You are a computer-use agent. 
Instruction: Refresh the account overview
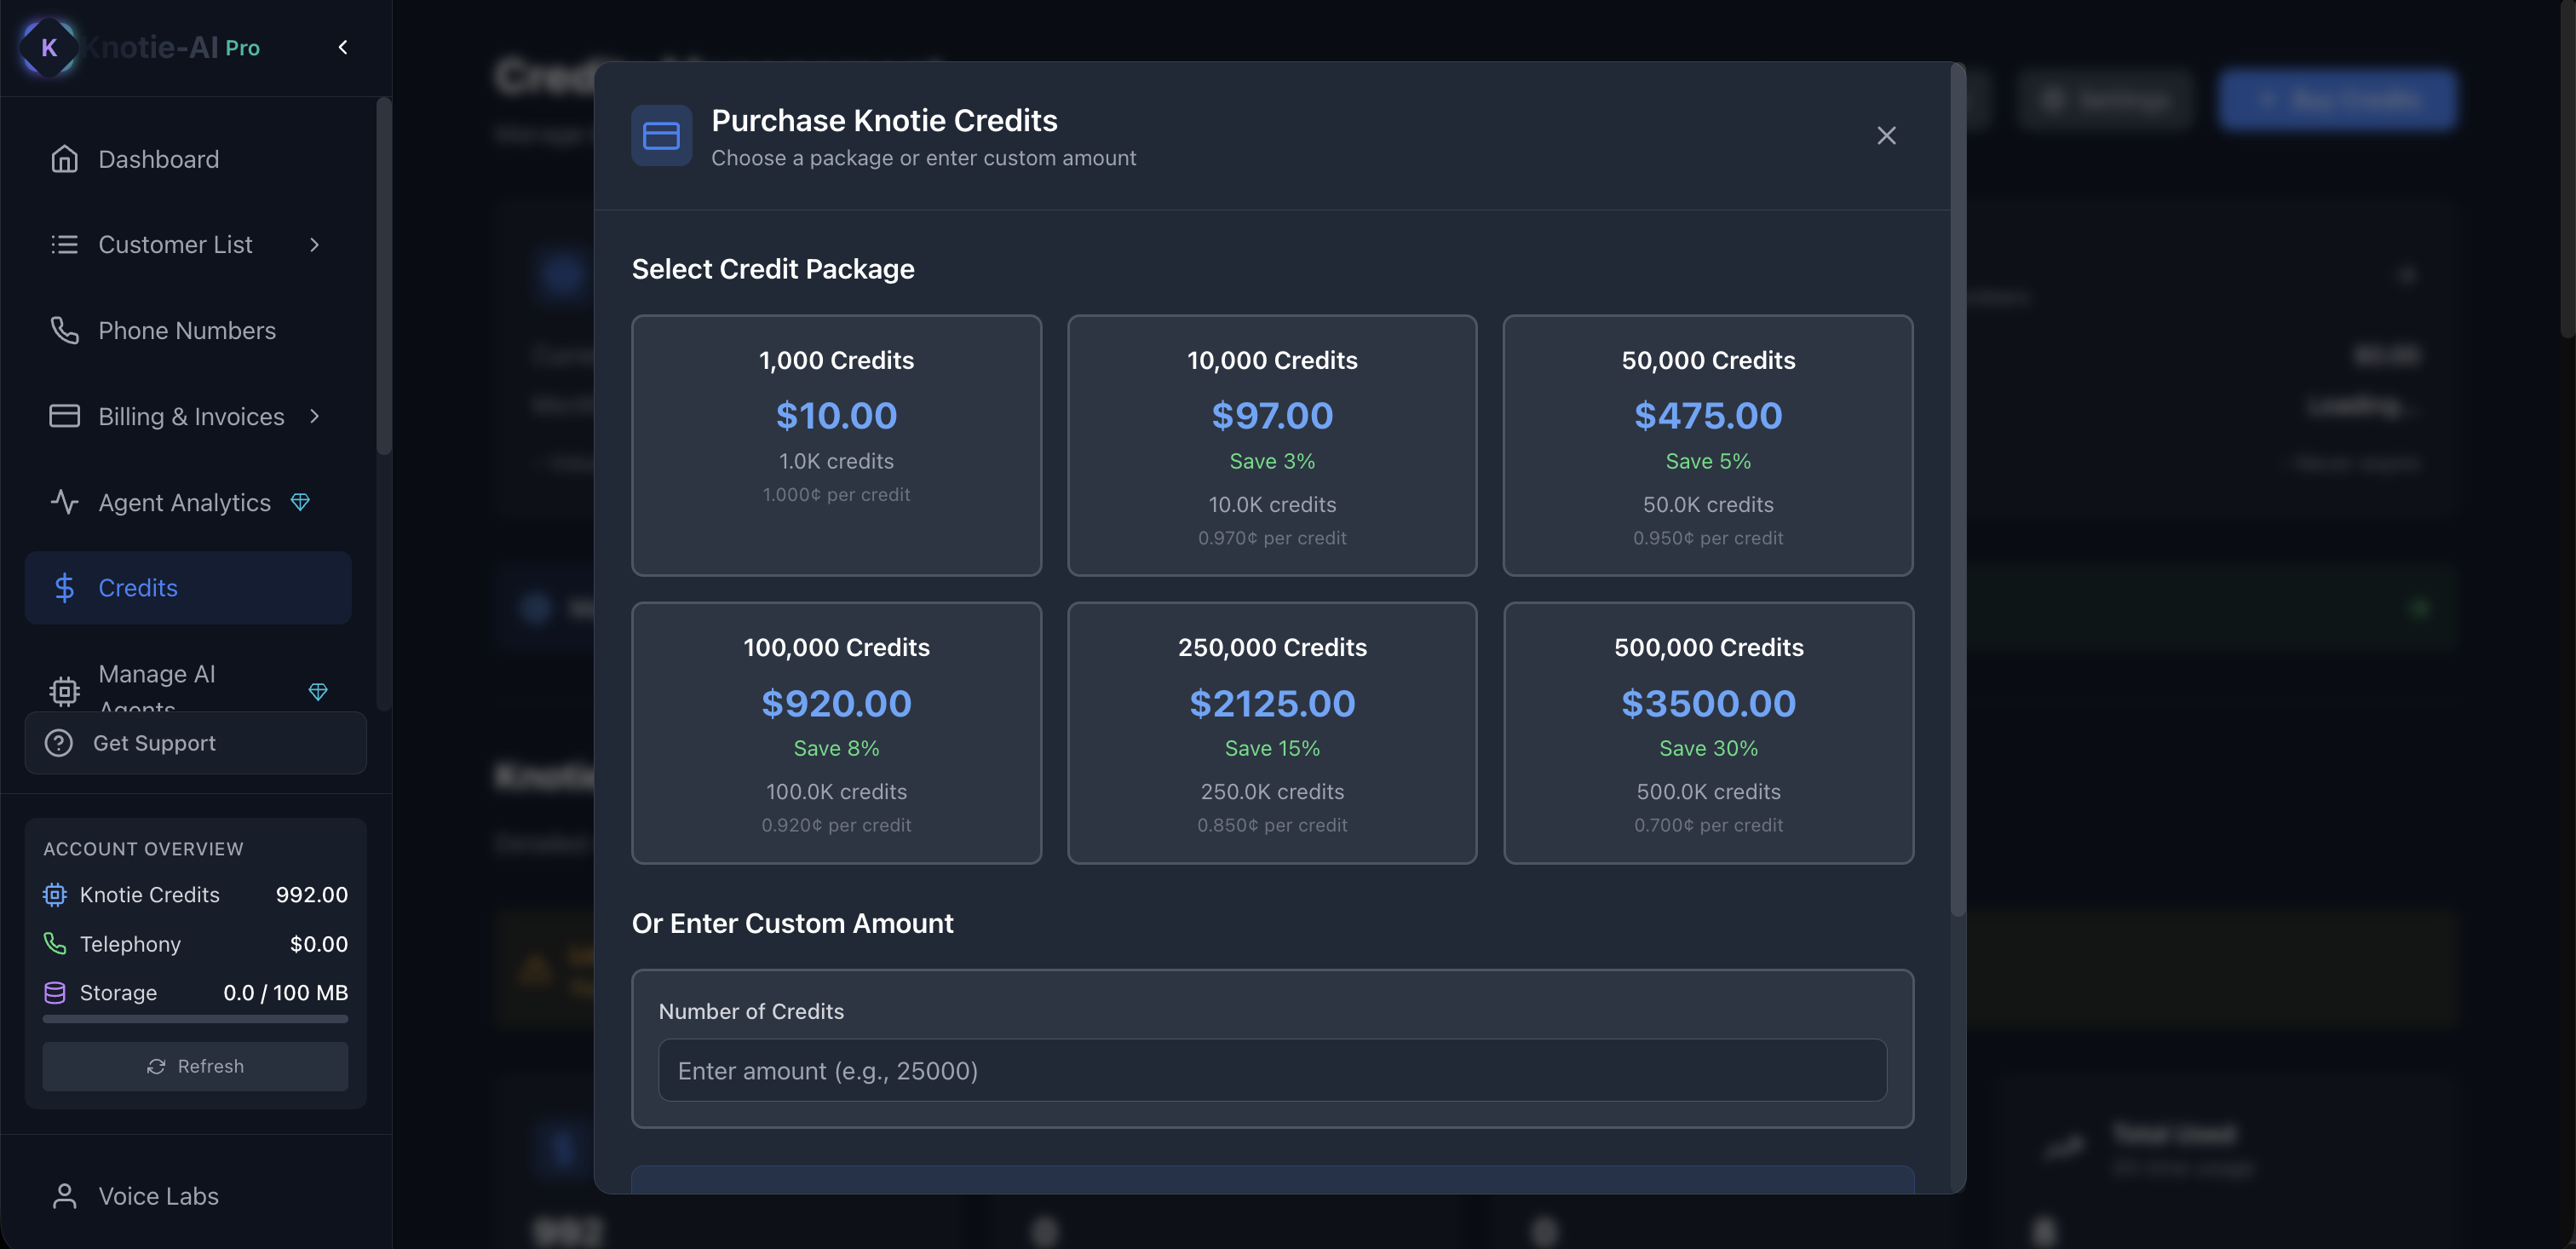195,1066
